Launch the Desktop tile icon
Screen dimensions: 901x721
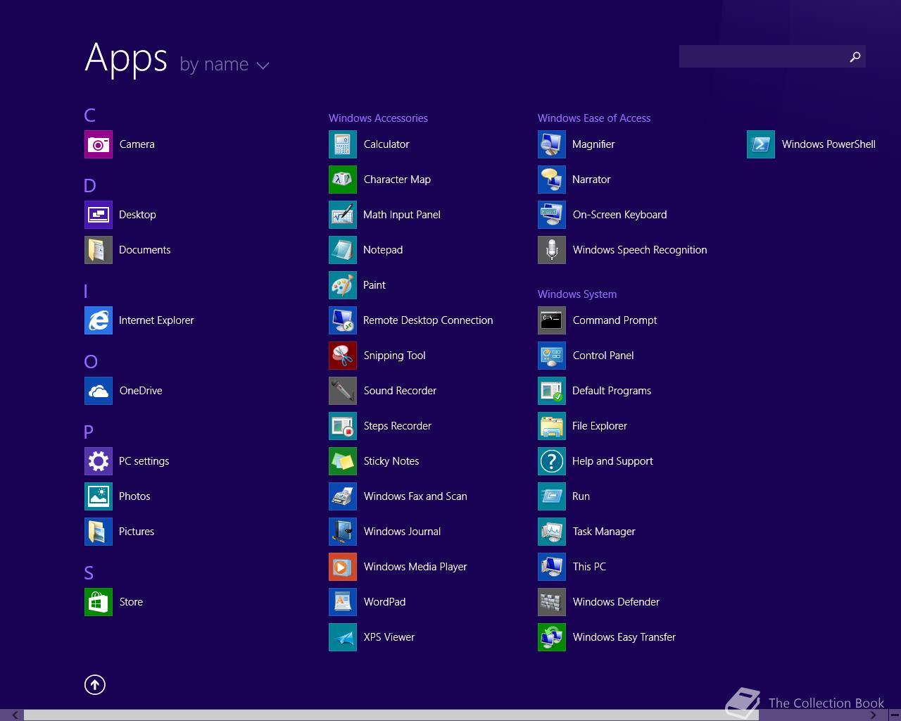point(99,215)
